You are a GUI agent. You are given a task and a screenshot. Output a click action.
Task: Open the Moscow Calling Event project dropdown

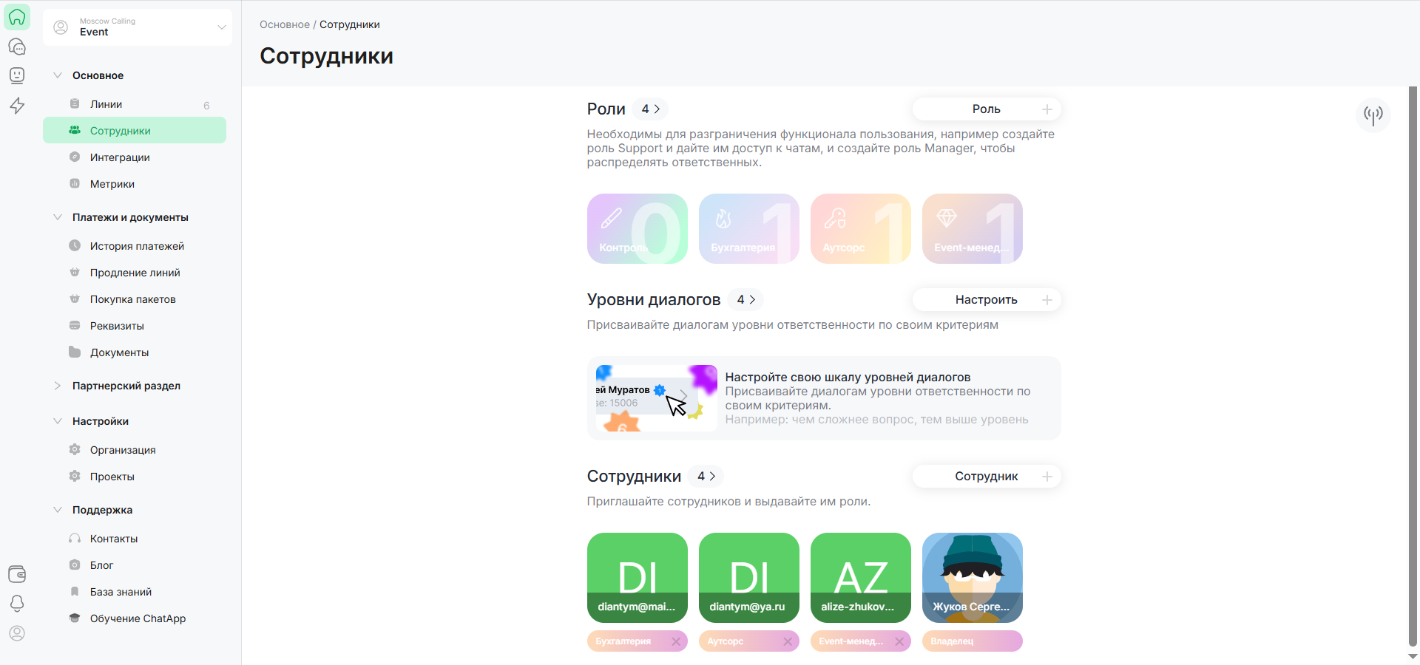tap(138, 27)
